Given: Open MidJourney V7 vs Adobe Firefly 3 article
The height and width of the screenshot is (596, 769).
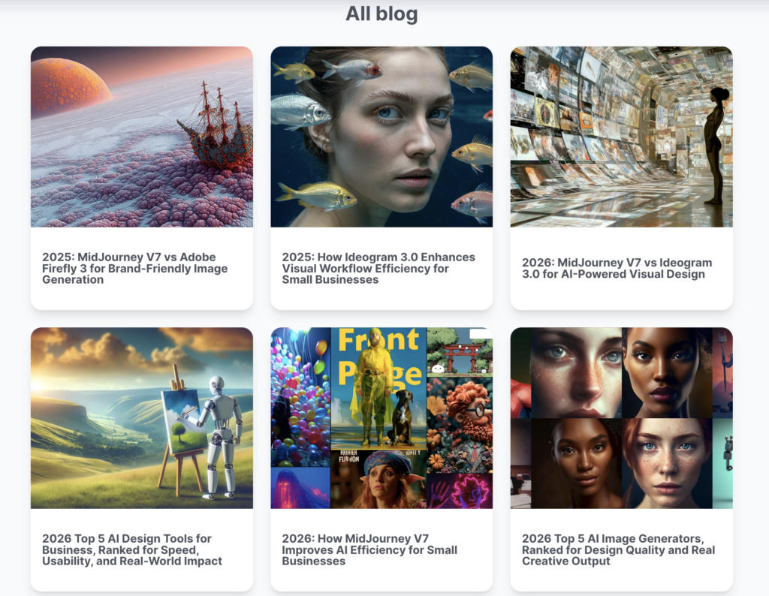Looking at the screenshot, I should coord(135,268).
